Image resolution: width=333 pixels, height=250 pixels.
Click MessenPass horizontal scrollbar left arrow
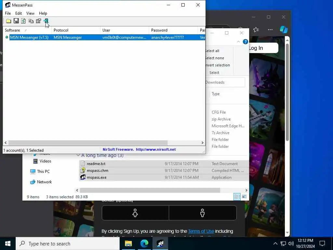(6, 143)
